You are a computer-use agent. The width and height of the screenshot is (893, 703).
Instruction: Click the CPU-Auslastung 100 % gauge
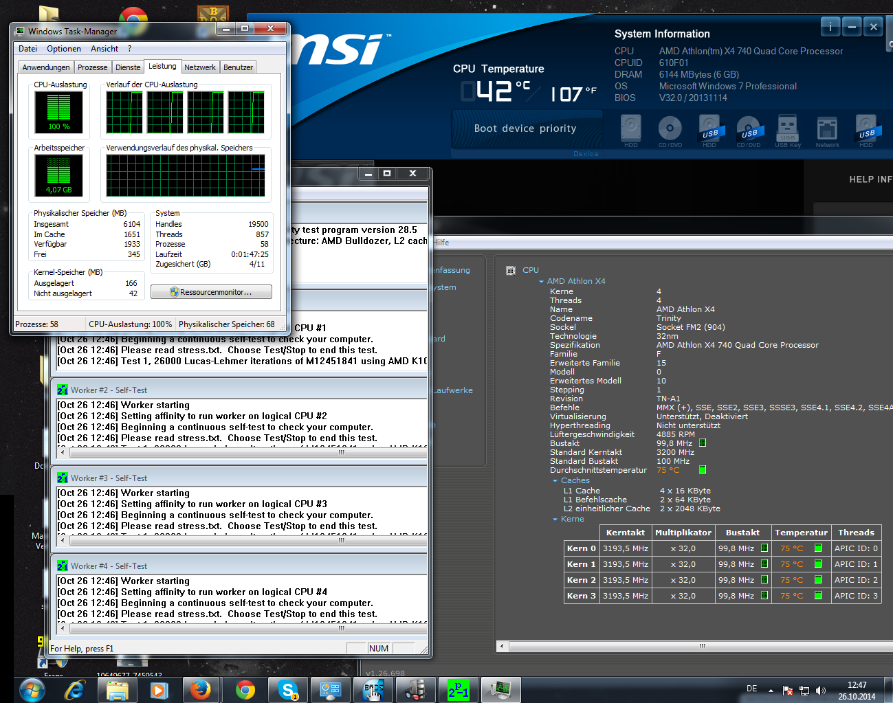click(58, 112)
